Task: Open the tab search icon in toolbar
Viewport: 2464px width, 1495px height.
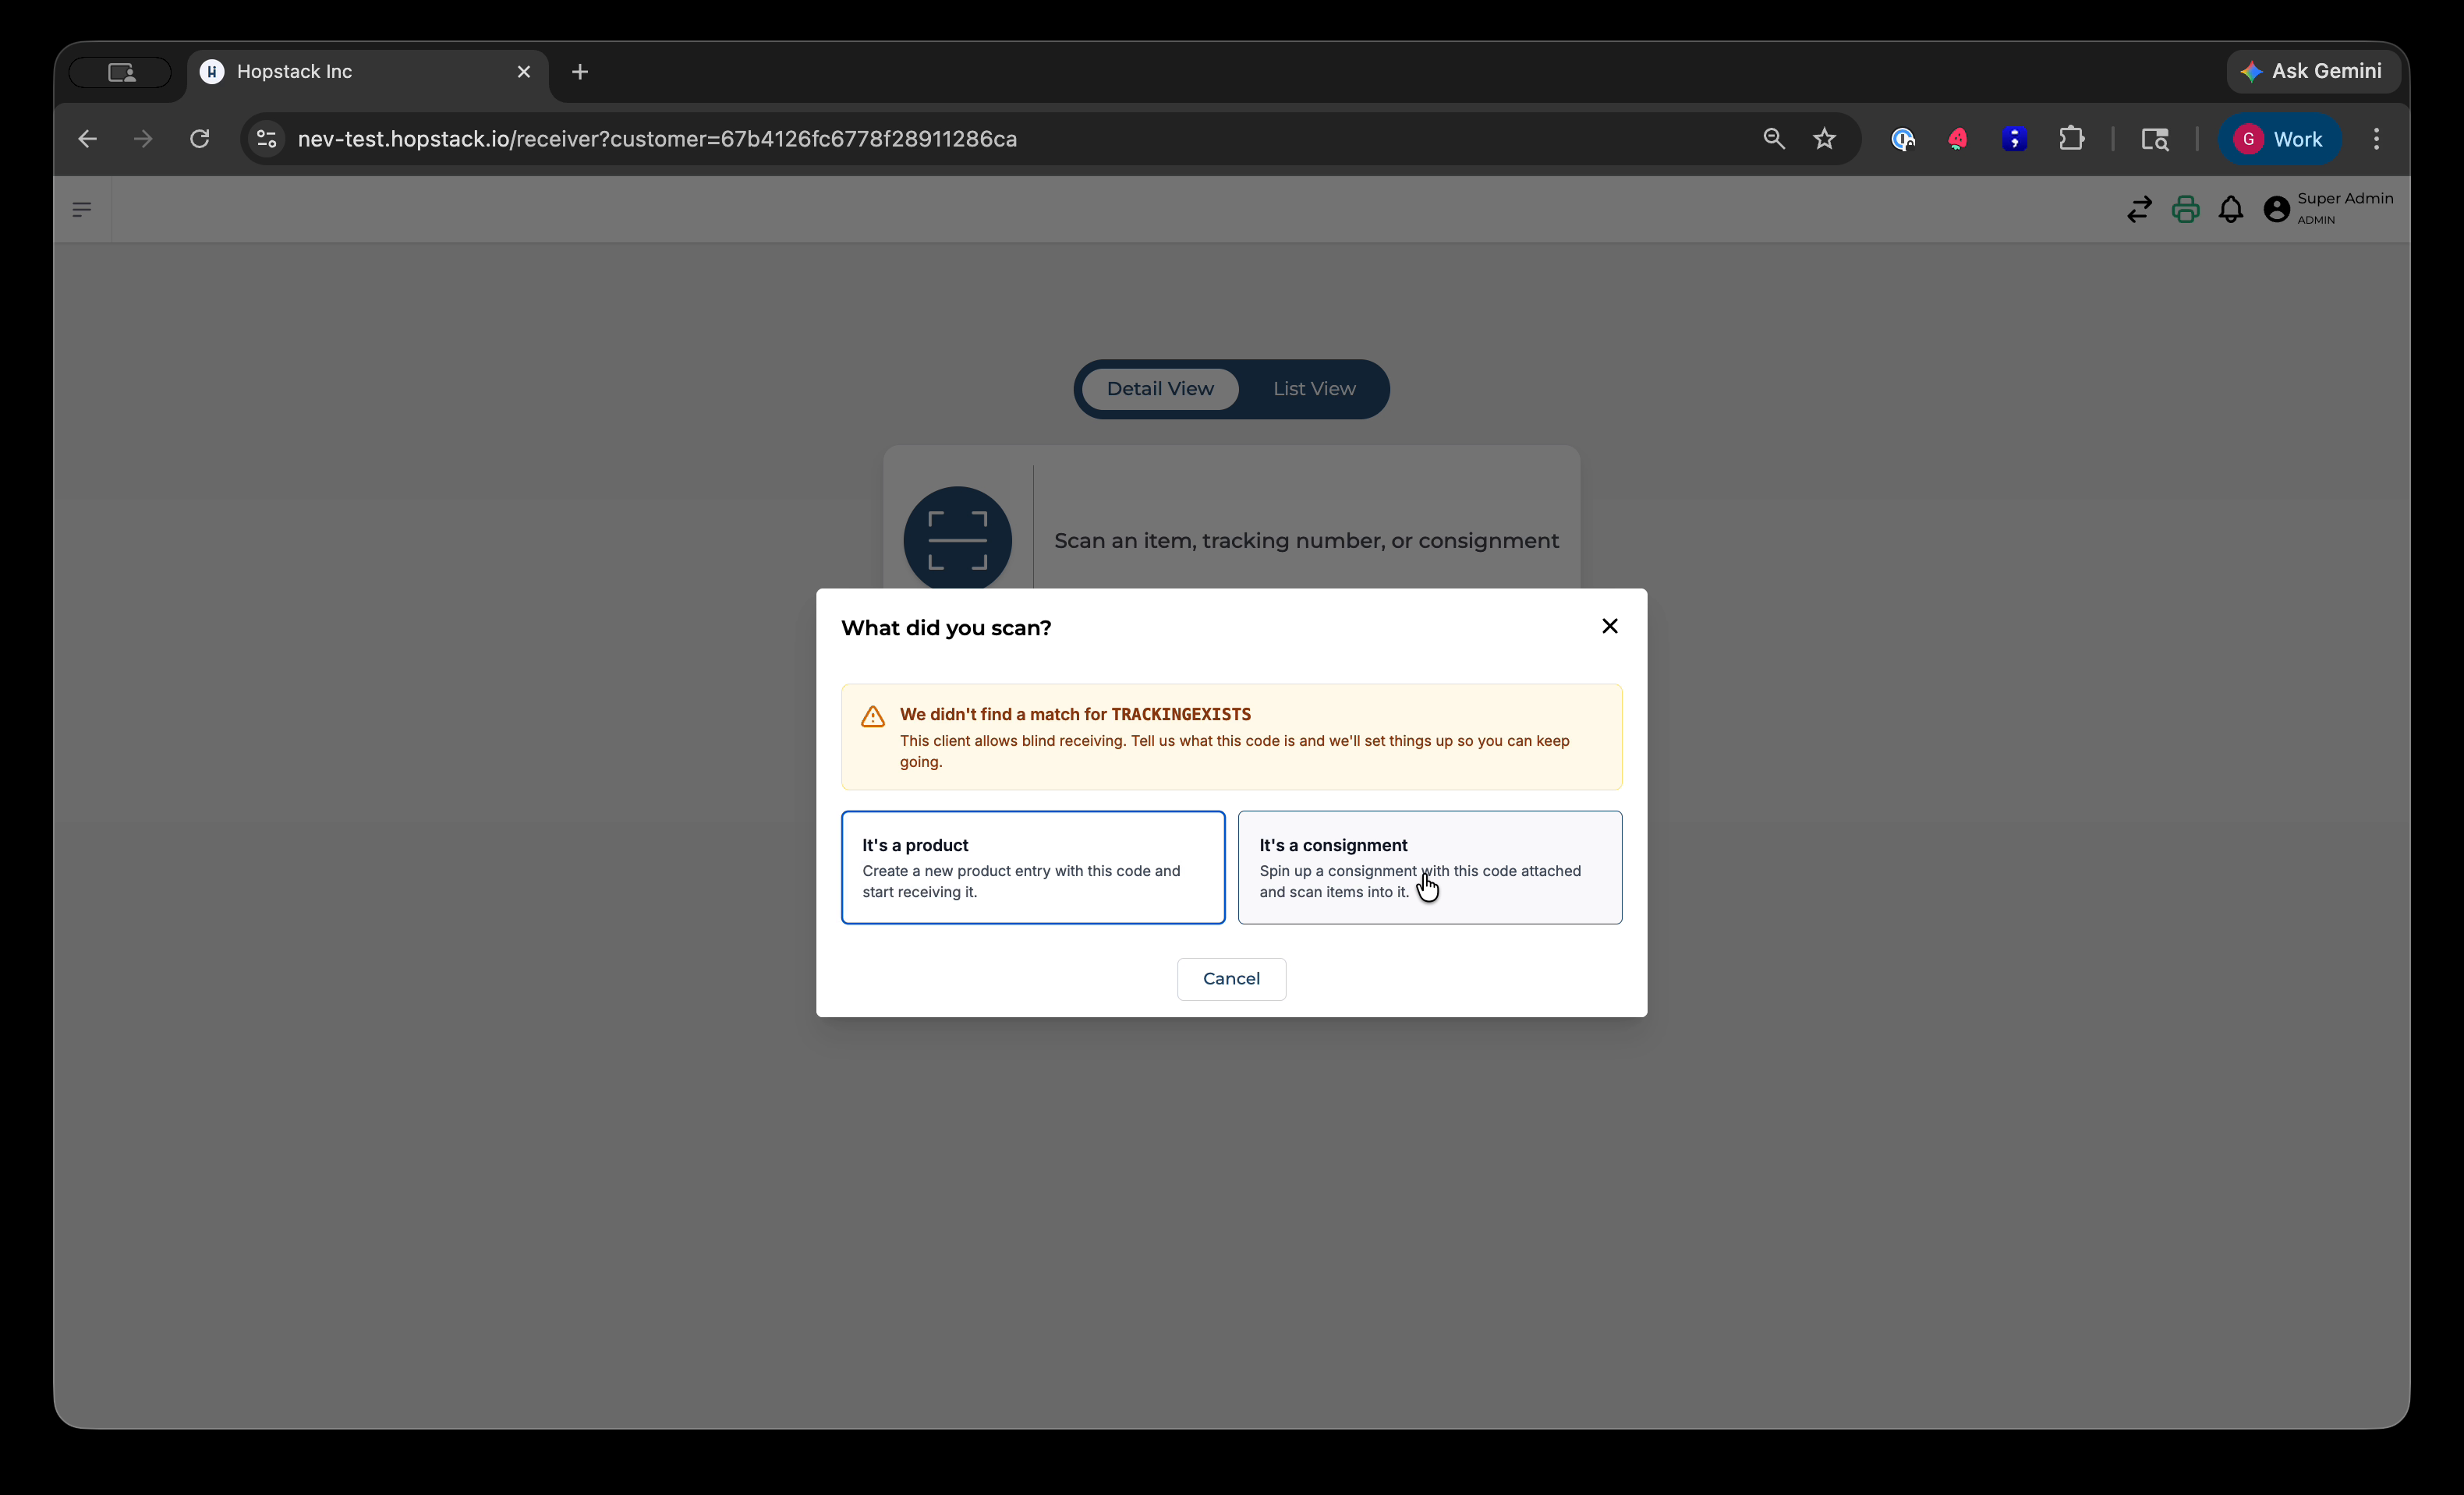Action: [x=2155, y=139]
